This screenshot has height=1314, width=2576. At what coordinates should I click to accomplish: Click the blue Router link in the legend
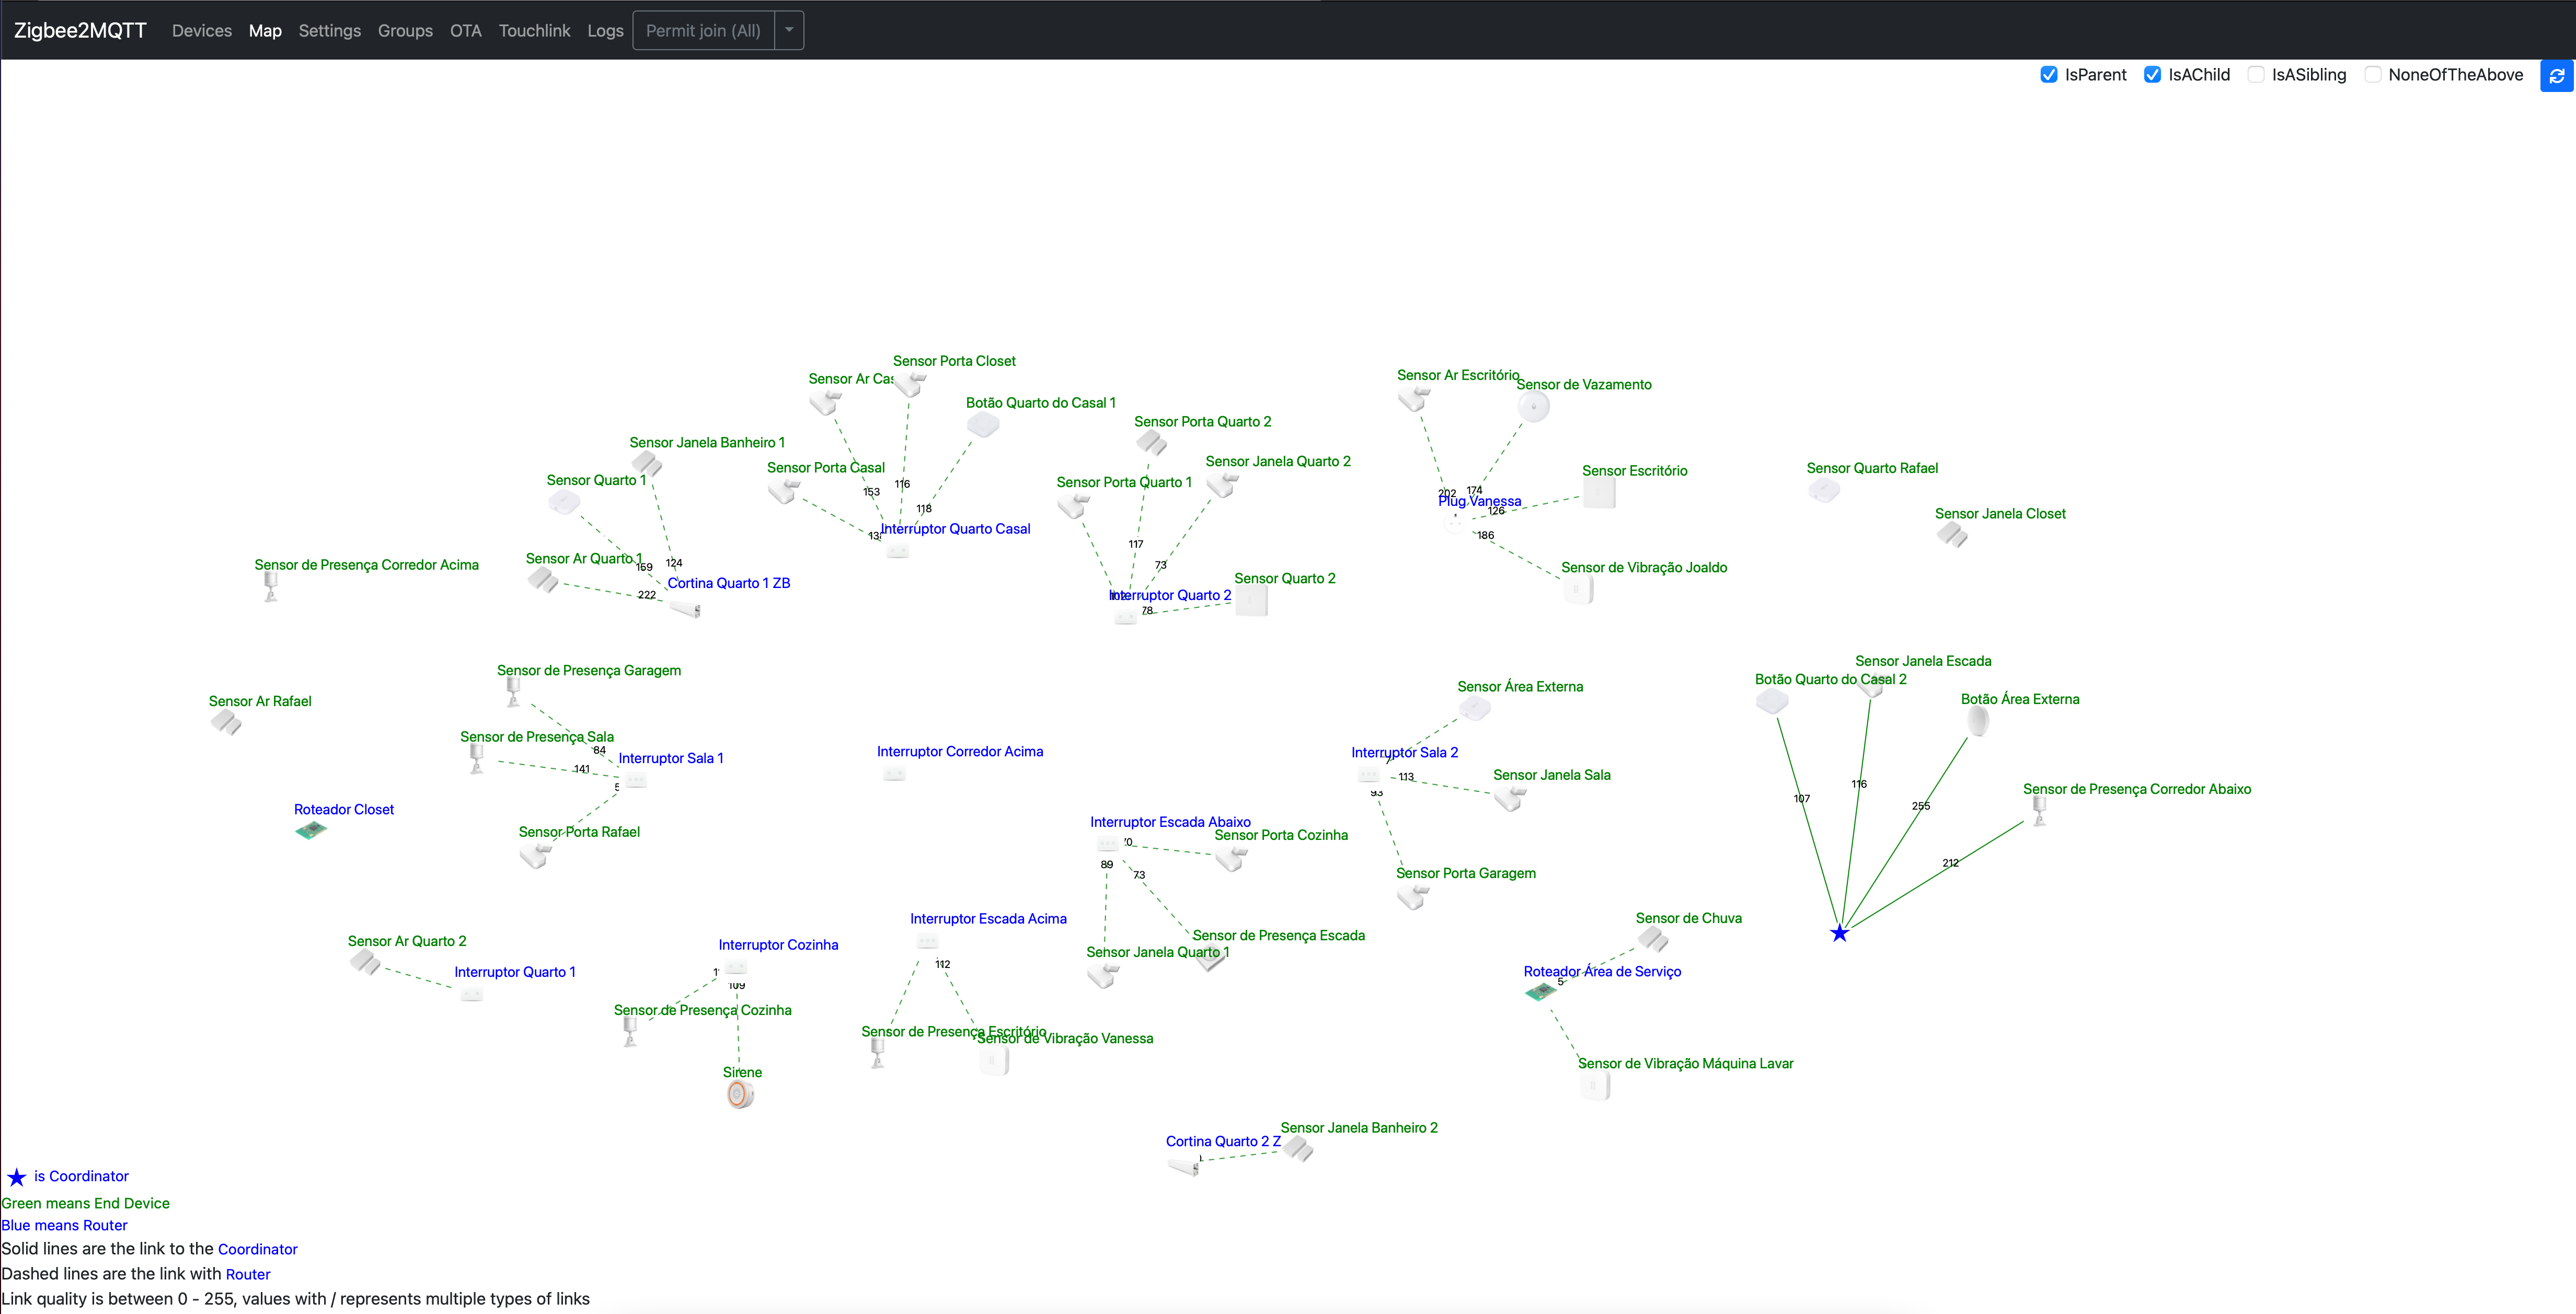249,1273
